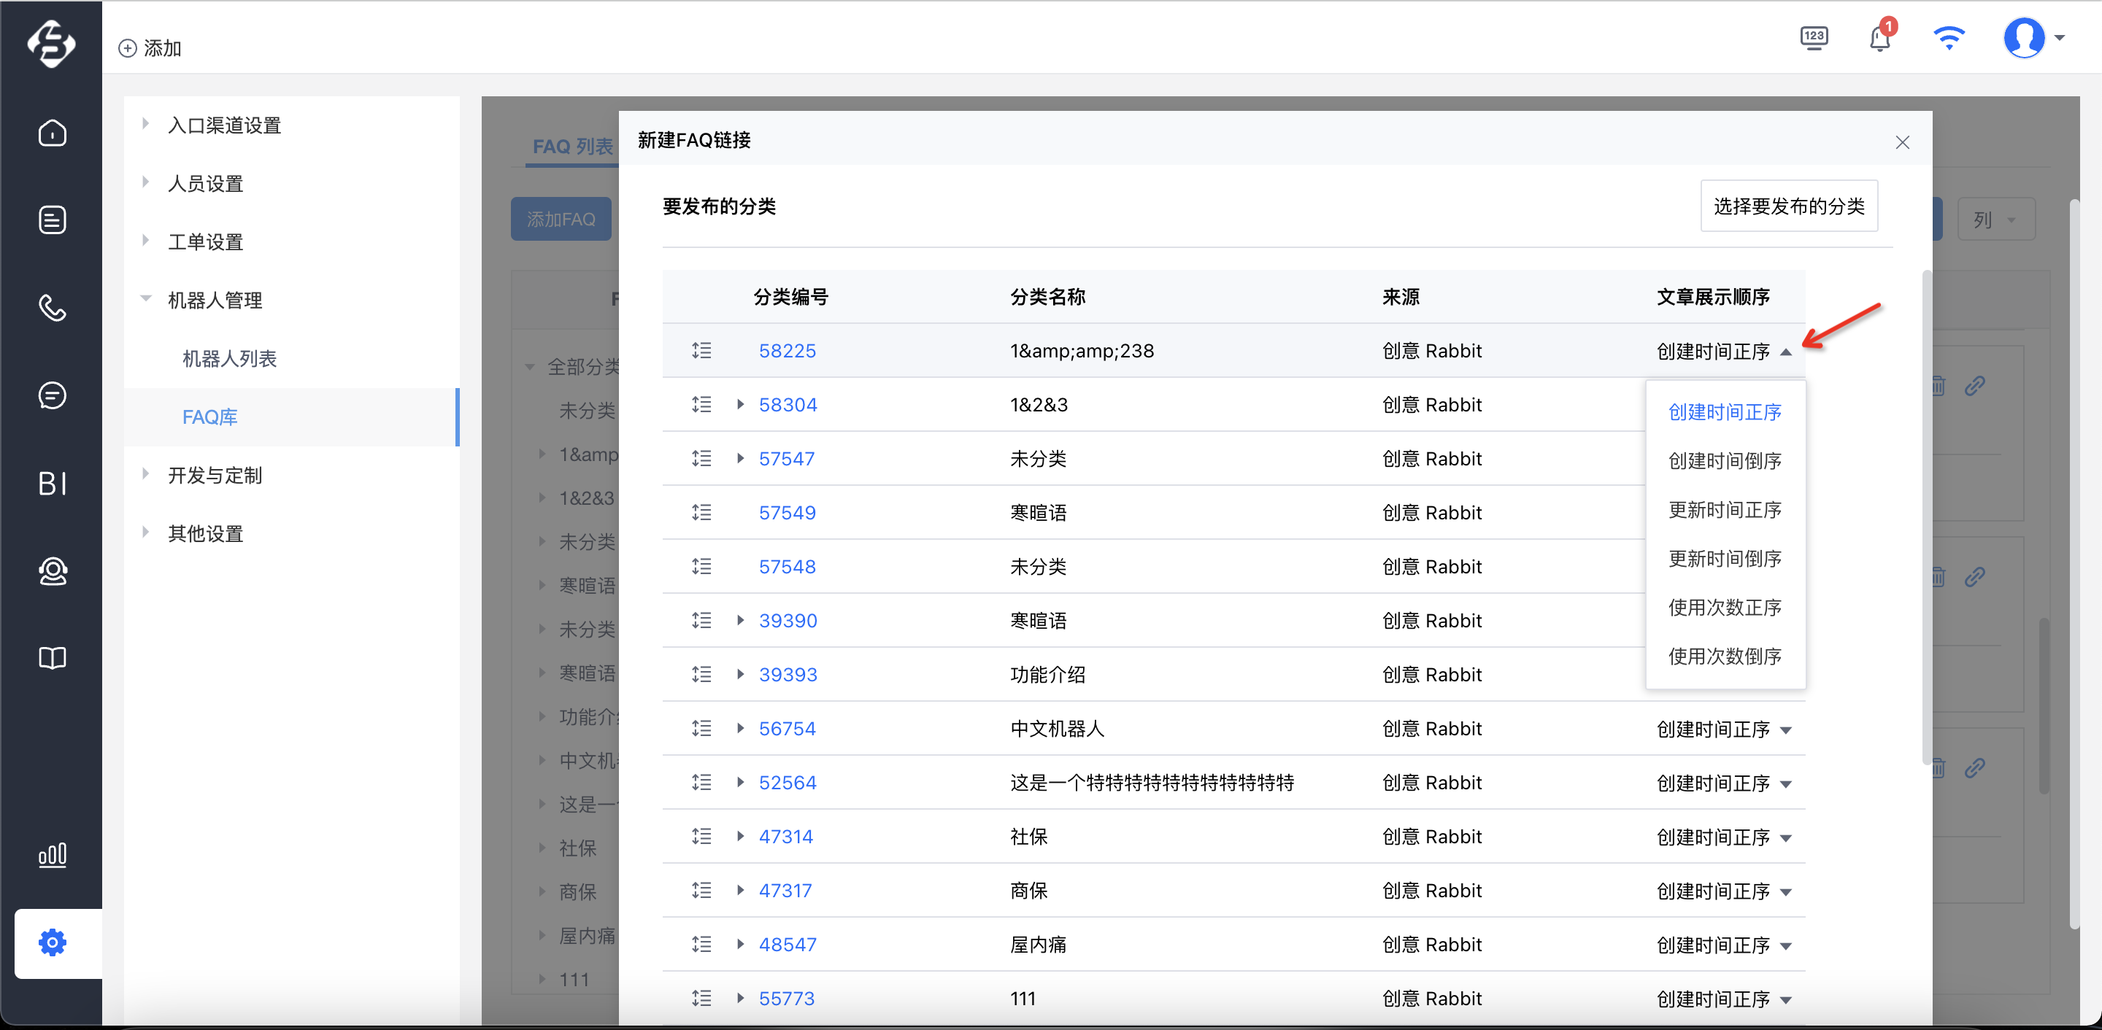Click the drag-sort handle on row 58225
The width and height of the screenshot is (2102, 1030).
pyautogui.click(x=701, y=351)
